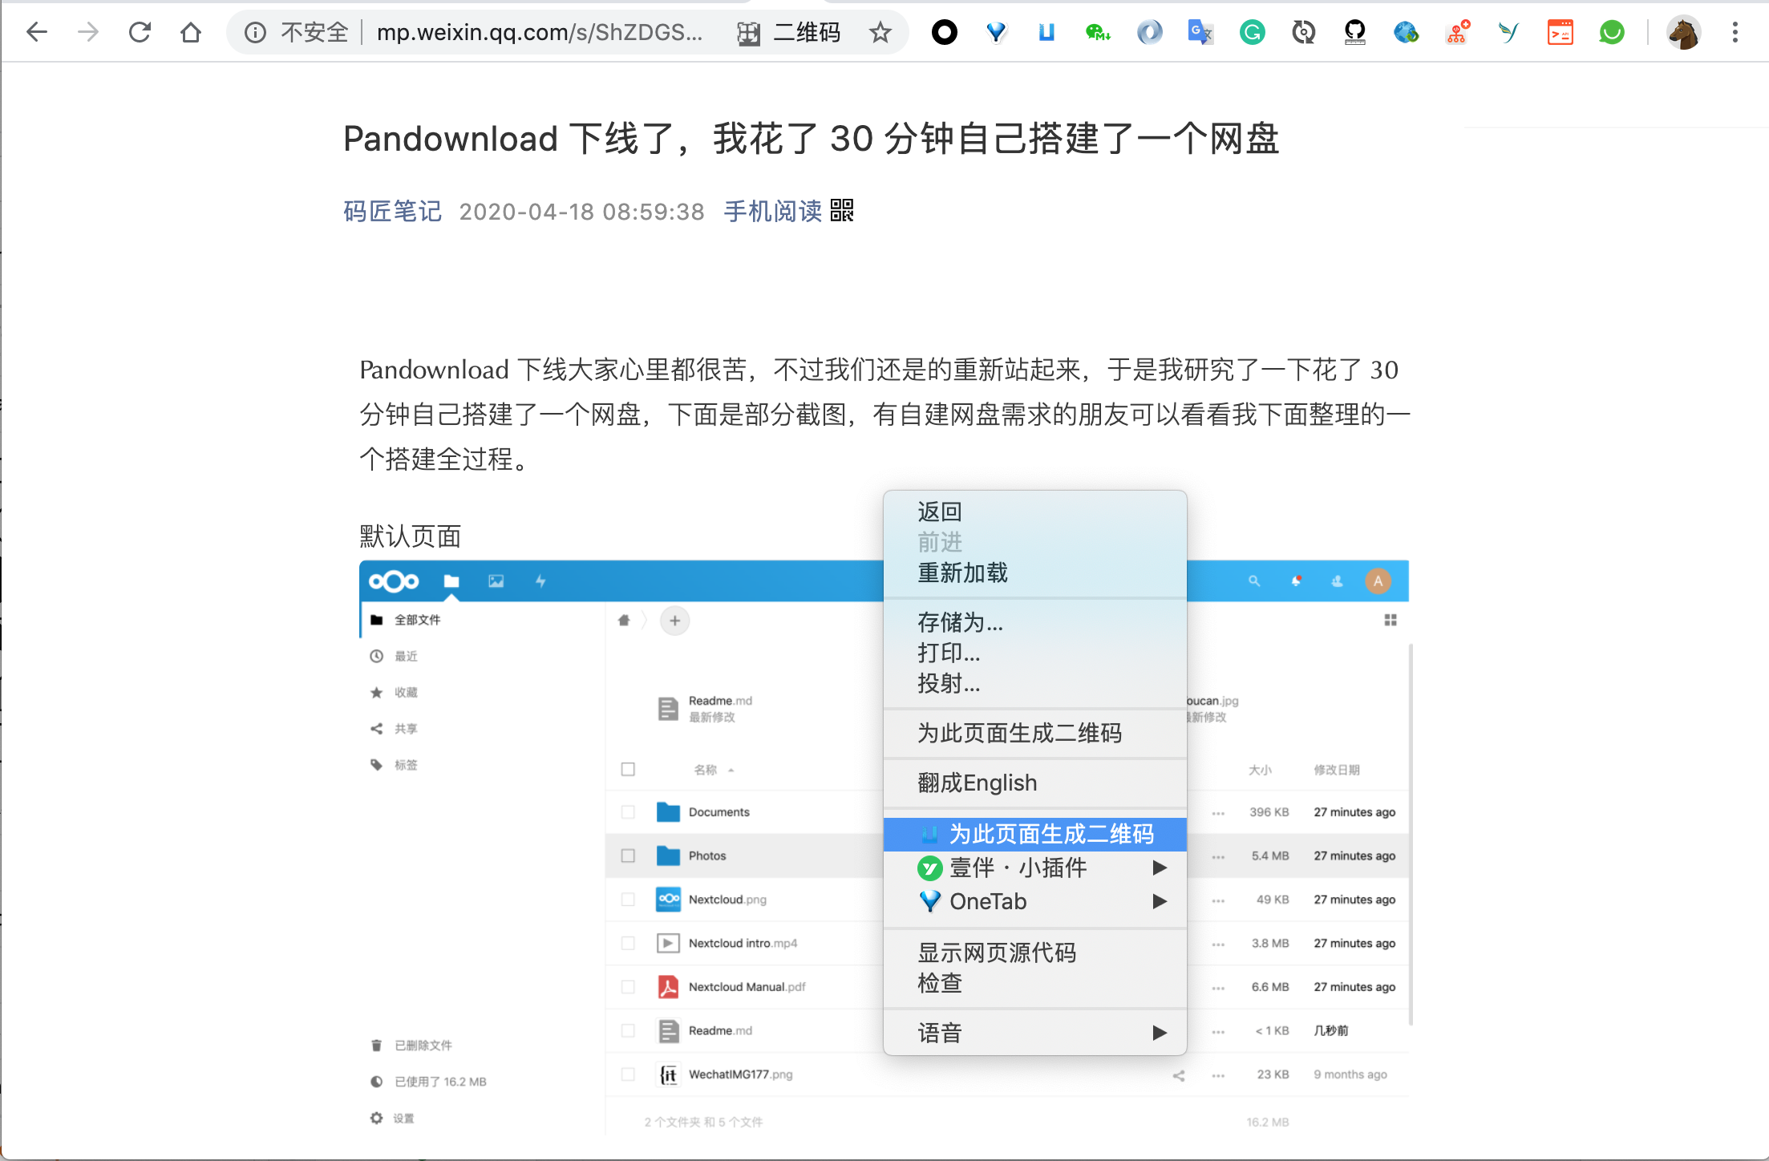Viewport: 1769px width, 1161px height.
Task: Open the black circle extension icon
Action: 945,32
